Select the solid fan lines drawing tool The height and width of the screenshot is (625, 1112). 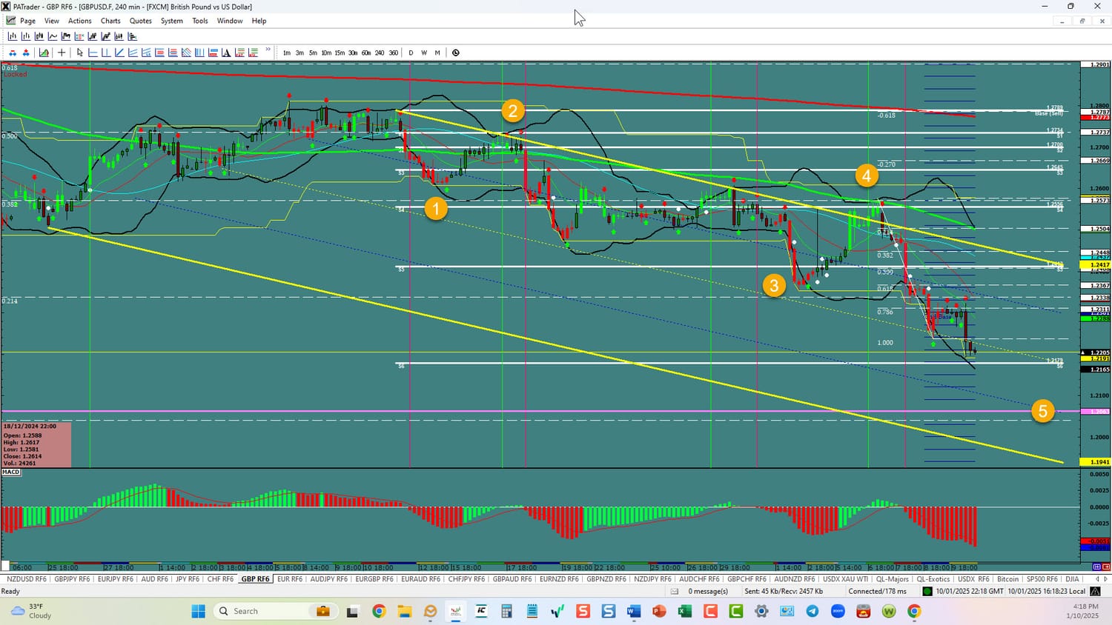tap(133, 53)
